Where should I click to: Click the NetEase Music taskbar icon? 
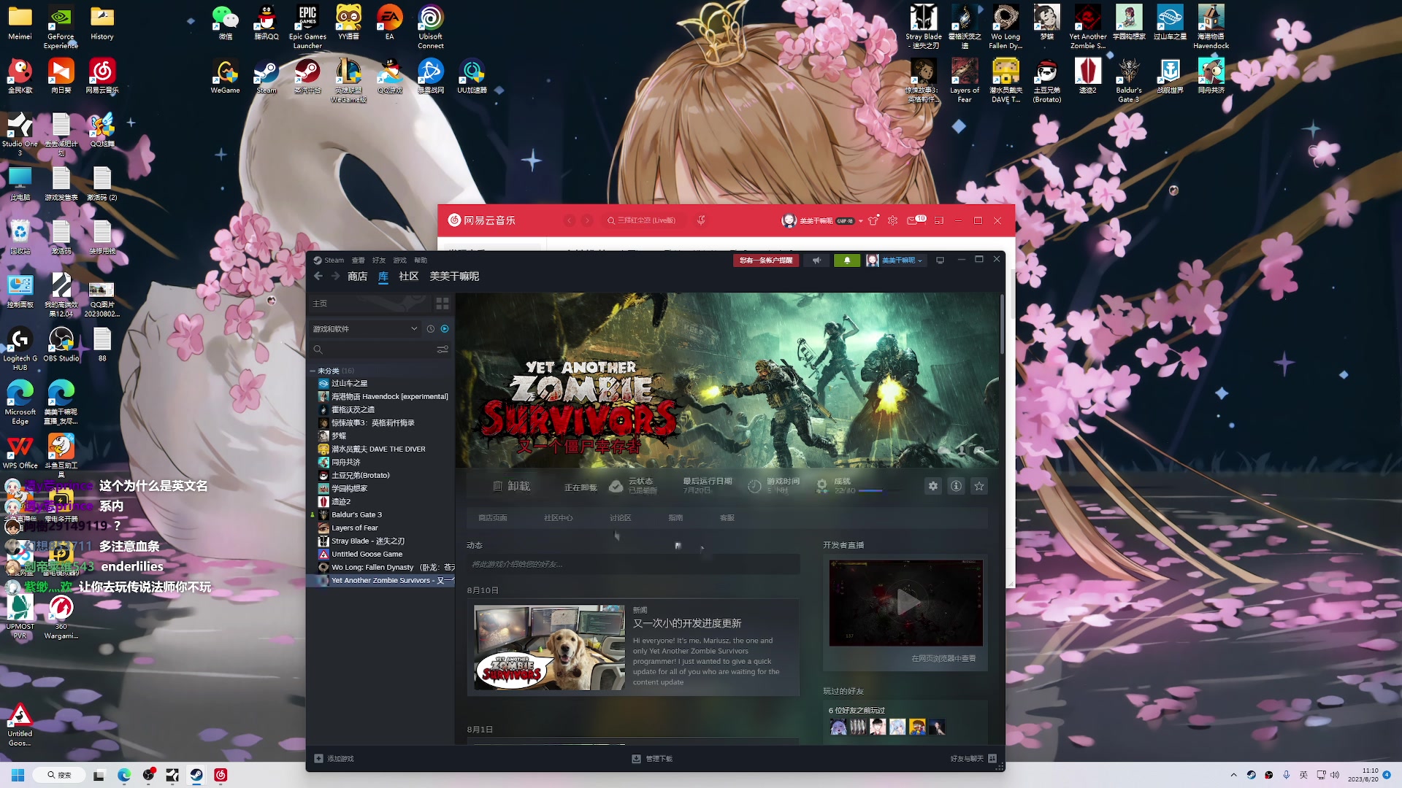point(221,775)
